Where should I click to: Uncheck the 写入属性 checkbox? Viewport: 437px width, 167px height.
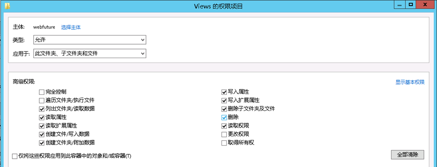click(x=224, y=92)
